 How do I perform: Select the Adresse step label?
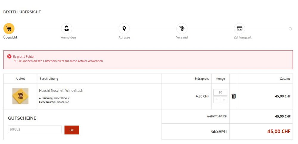[124, 38]
